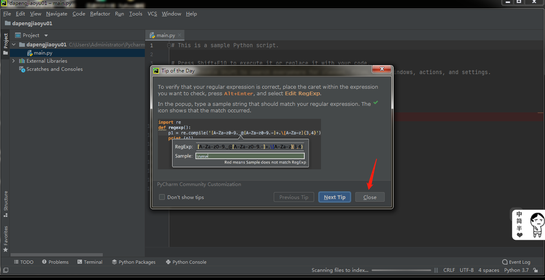This screenshot has height=280, width=545.
Task: Open the Python 3.7 interpreter selector
Action: tap(516, 270)
